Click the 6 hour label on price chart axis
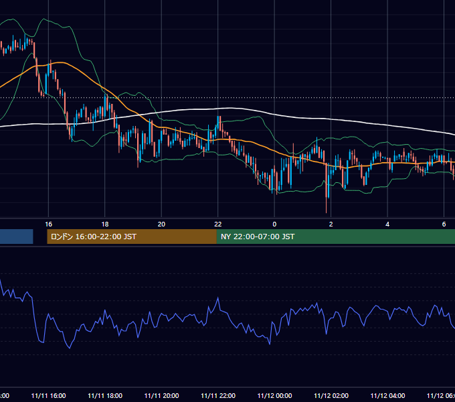This screenshot has width=455, height=402. click(444, 224)
